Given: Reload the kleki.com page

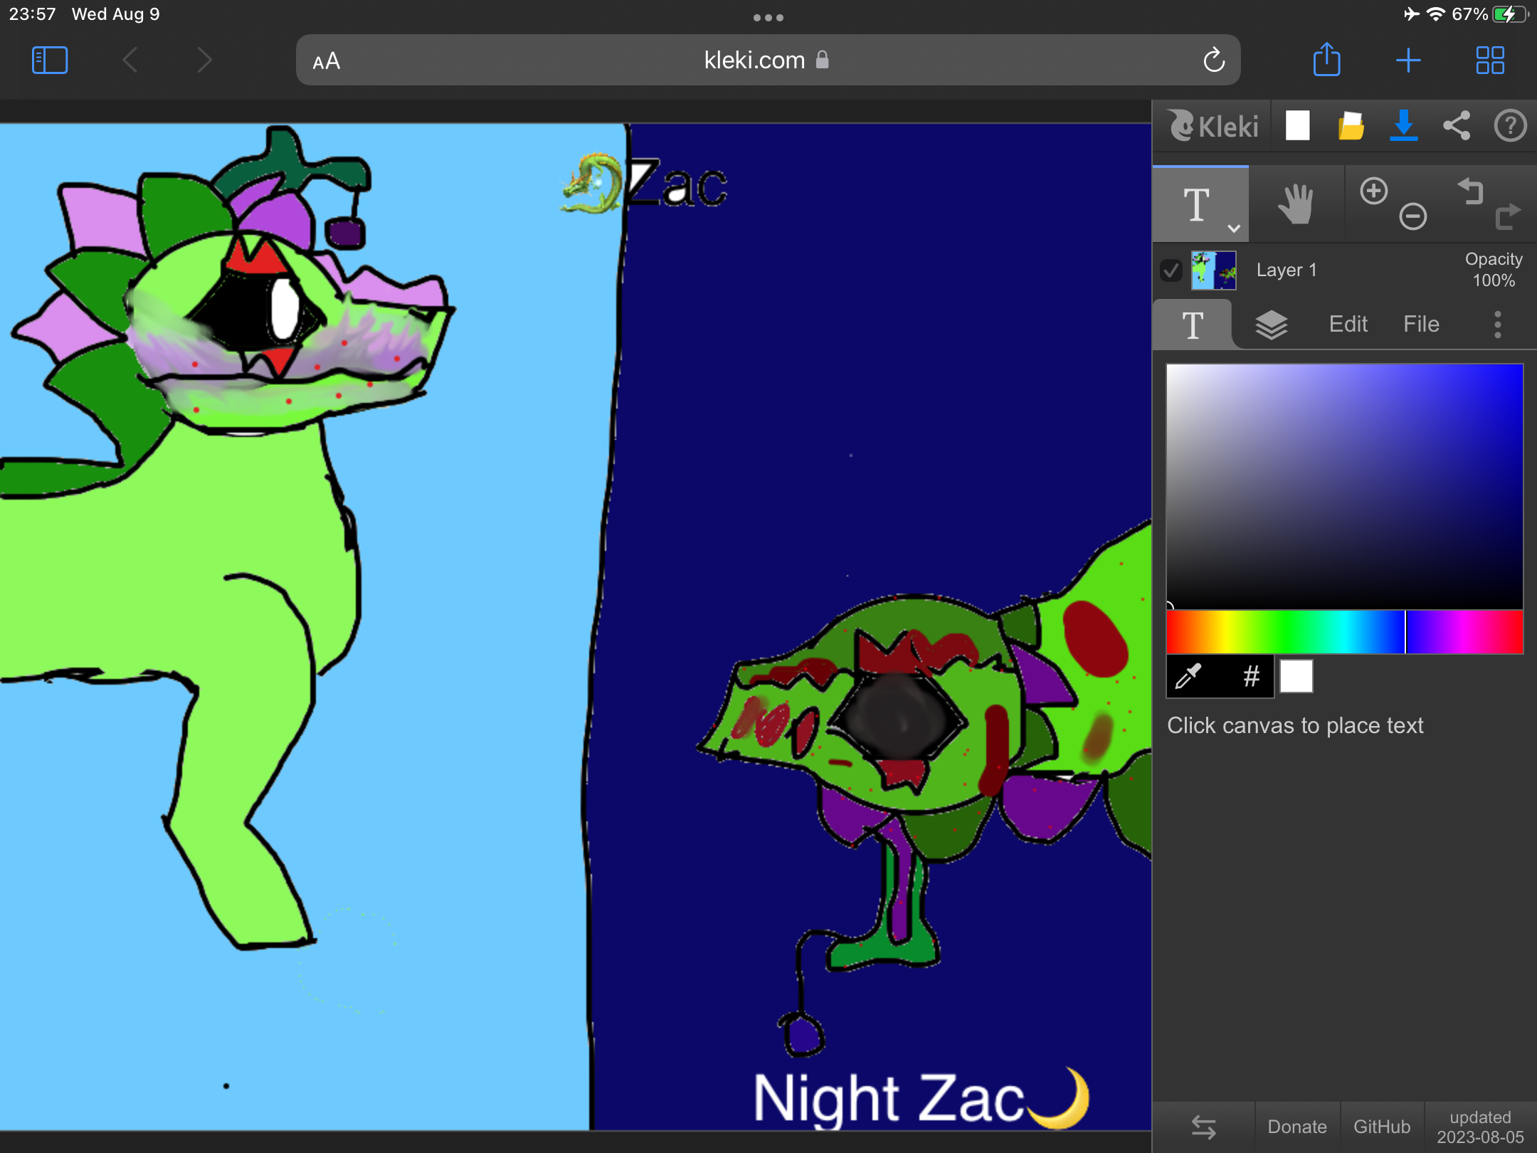Looking at the screenshot, I should coord(1214,60).
